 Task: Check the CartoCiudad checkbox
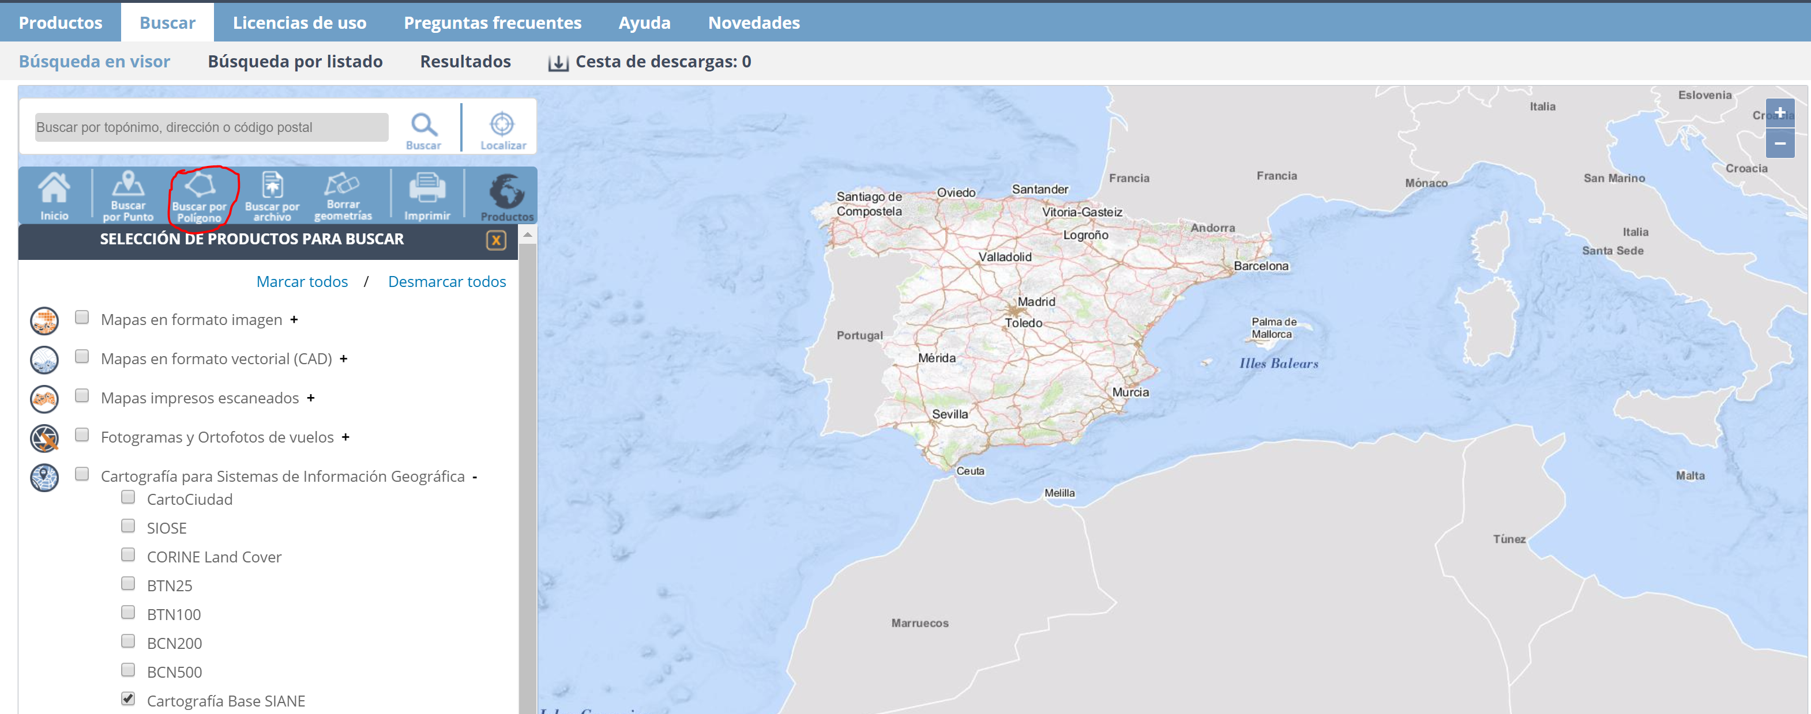(x=128, y=497)
